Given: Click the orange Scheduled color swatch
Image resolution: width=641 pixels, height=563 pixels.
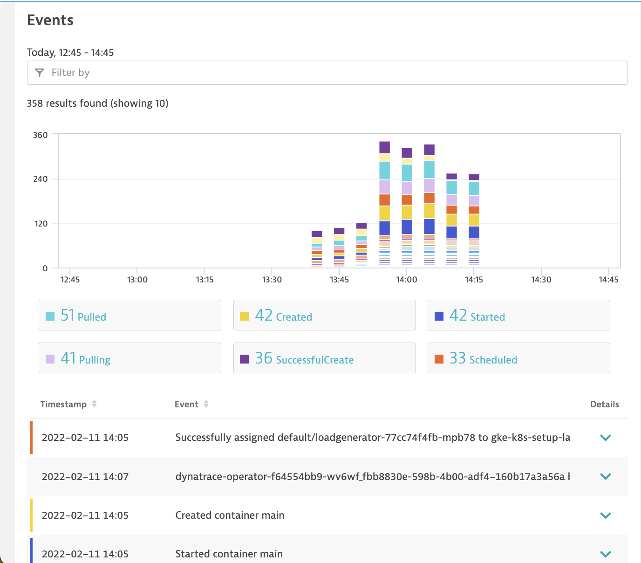Looking at the screenshot, I should pyautogui.click(x=439, y=359).
